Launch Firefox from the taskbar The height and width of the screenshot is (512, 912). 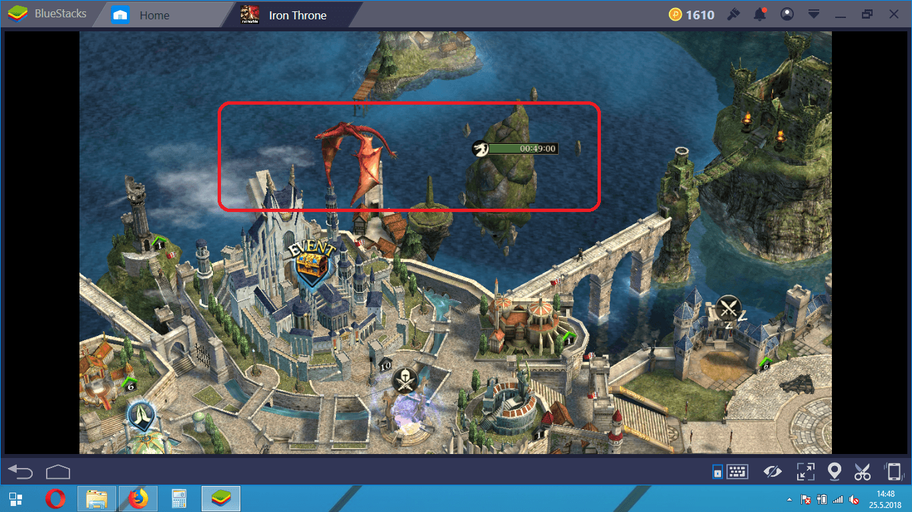point(138,499)
